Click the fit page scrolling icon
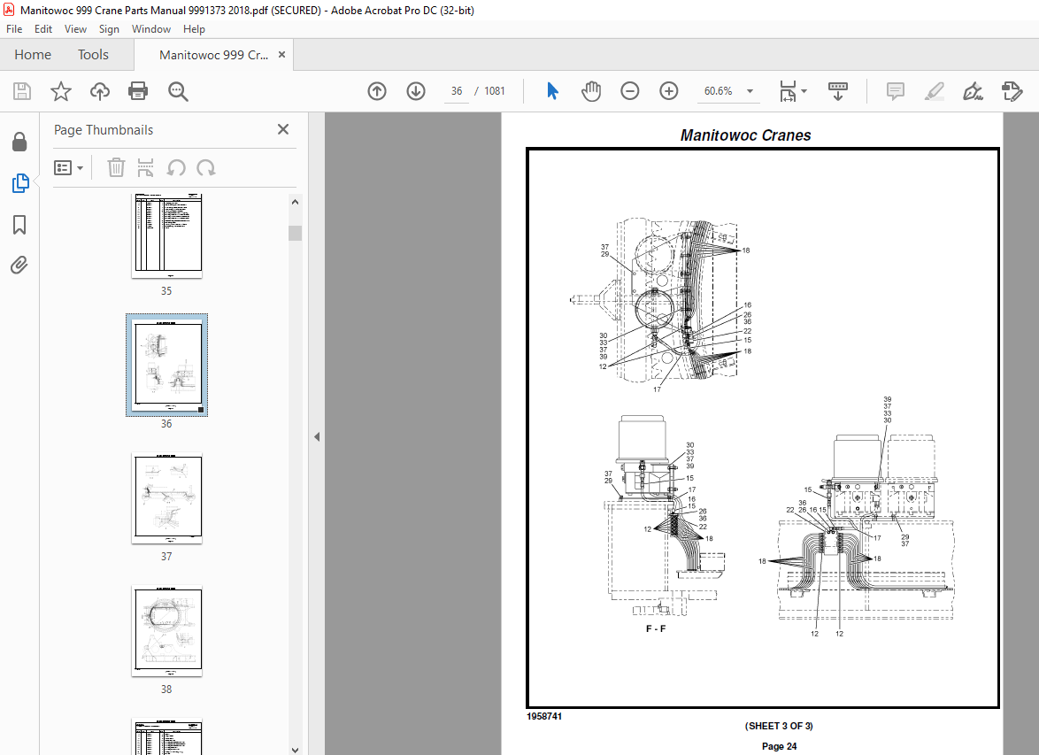This screenshot has height=755, width=1039. (x=788, y=91)
